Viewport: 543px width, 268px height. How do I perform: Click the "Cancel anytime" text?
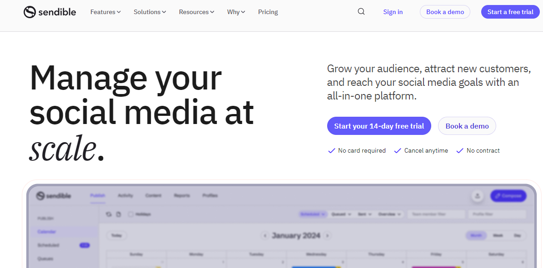(426, 151)
